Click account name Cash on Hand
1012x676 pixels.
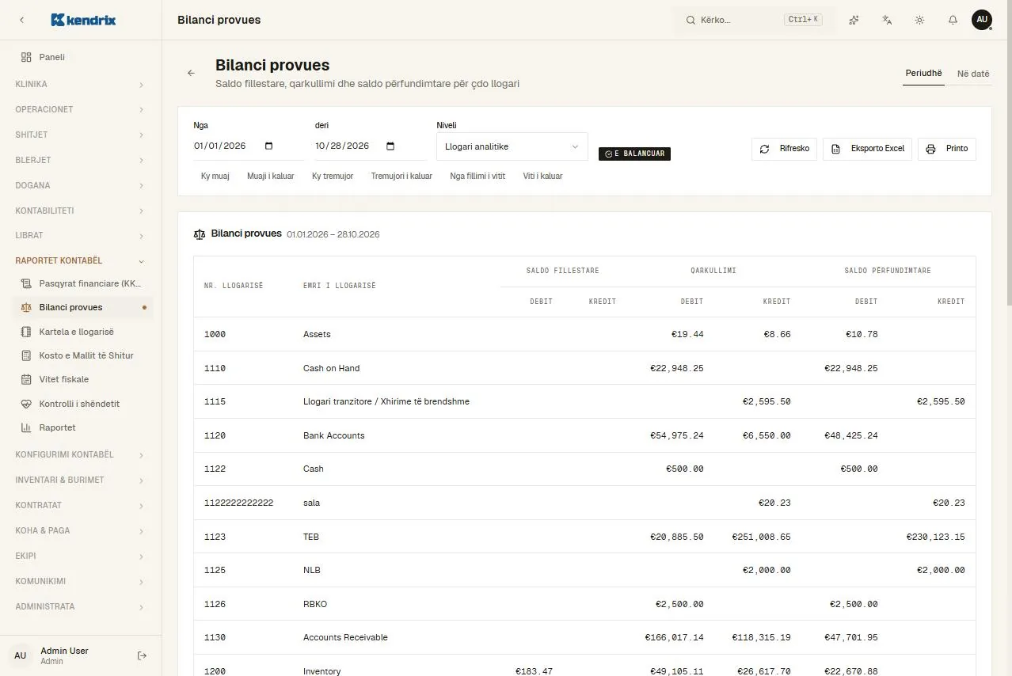(332, 368)
